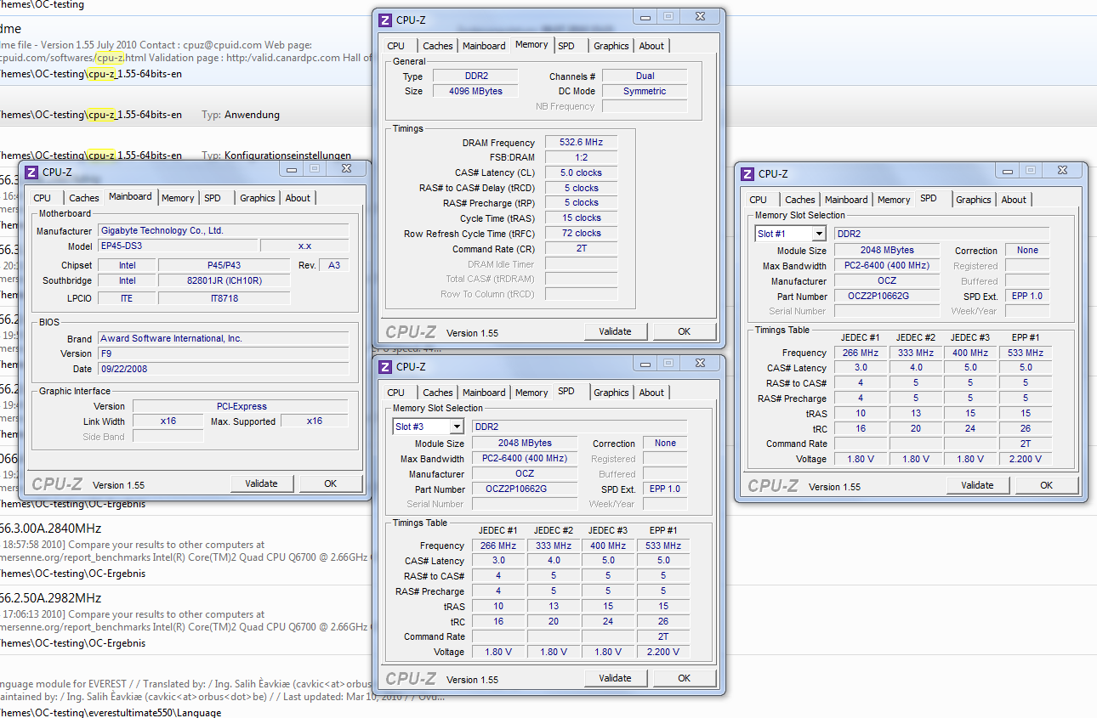Click the BIOS Date field 09/22/2008
The width and height of the screenshot is (1097, 718).
pyautogui.click(x=224, y=369)
